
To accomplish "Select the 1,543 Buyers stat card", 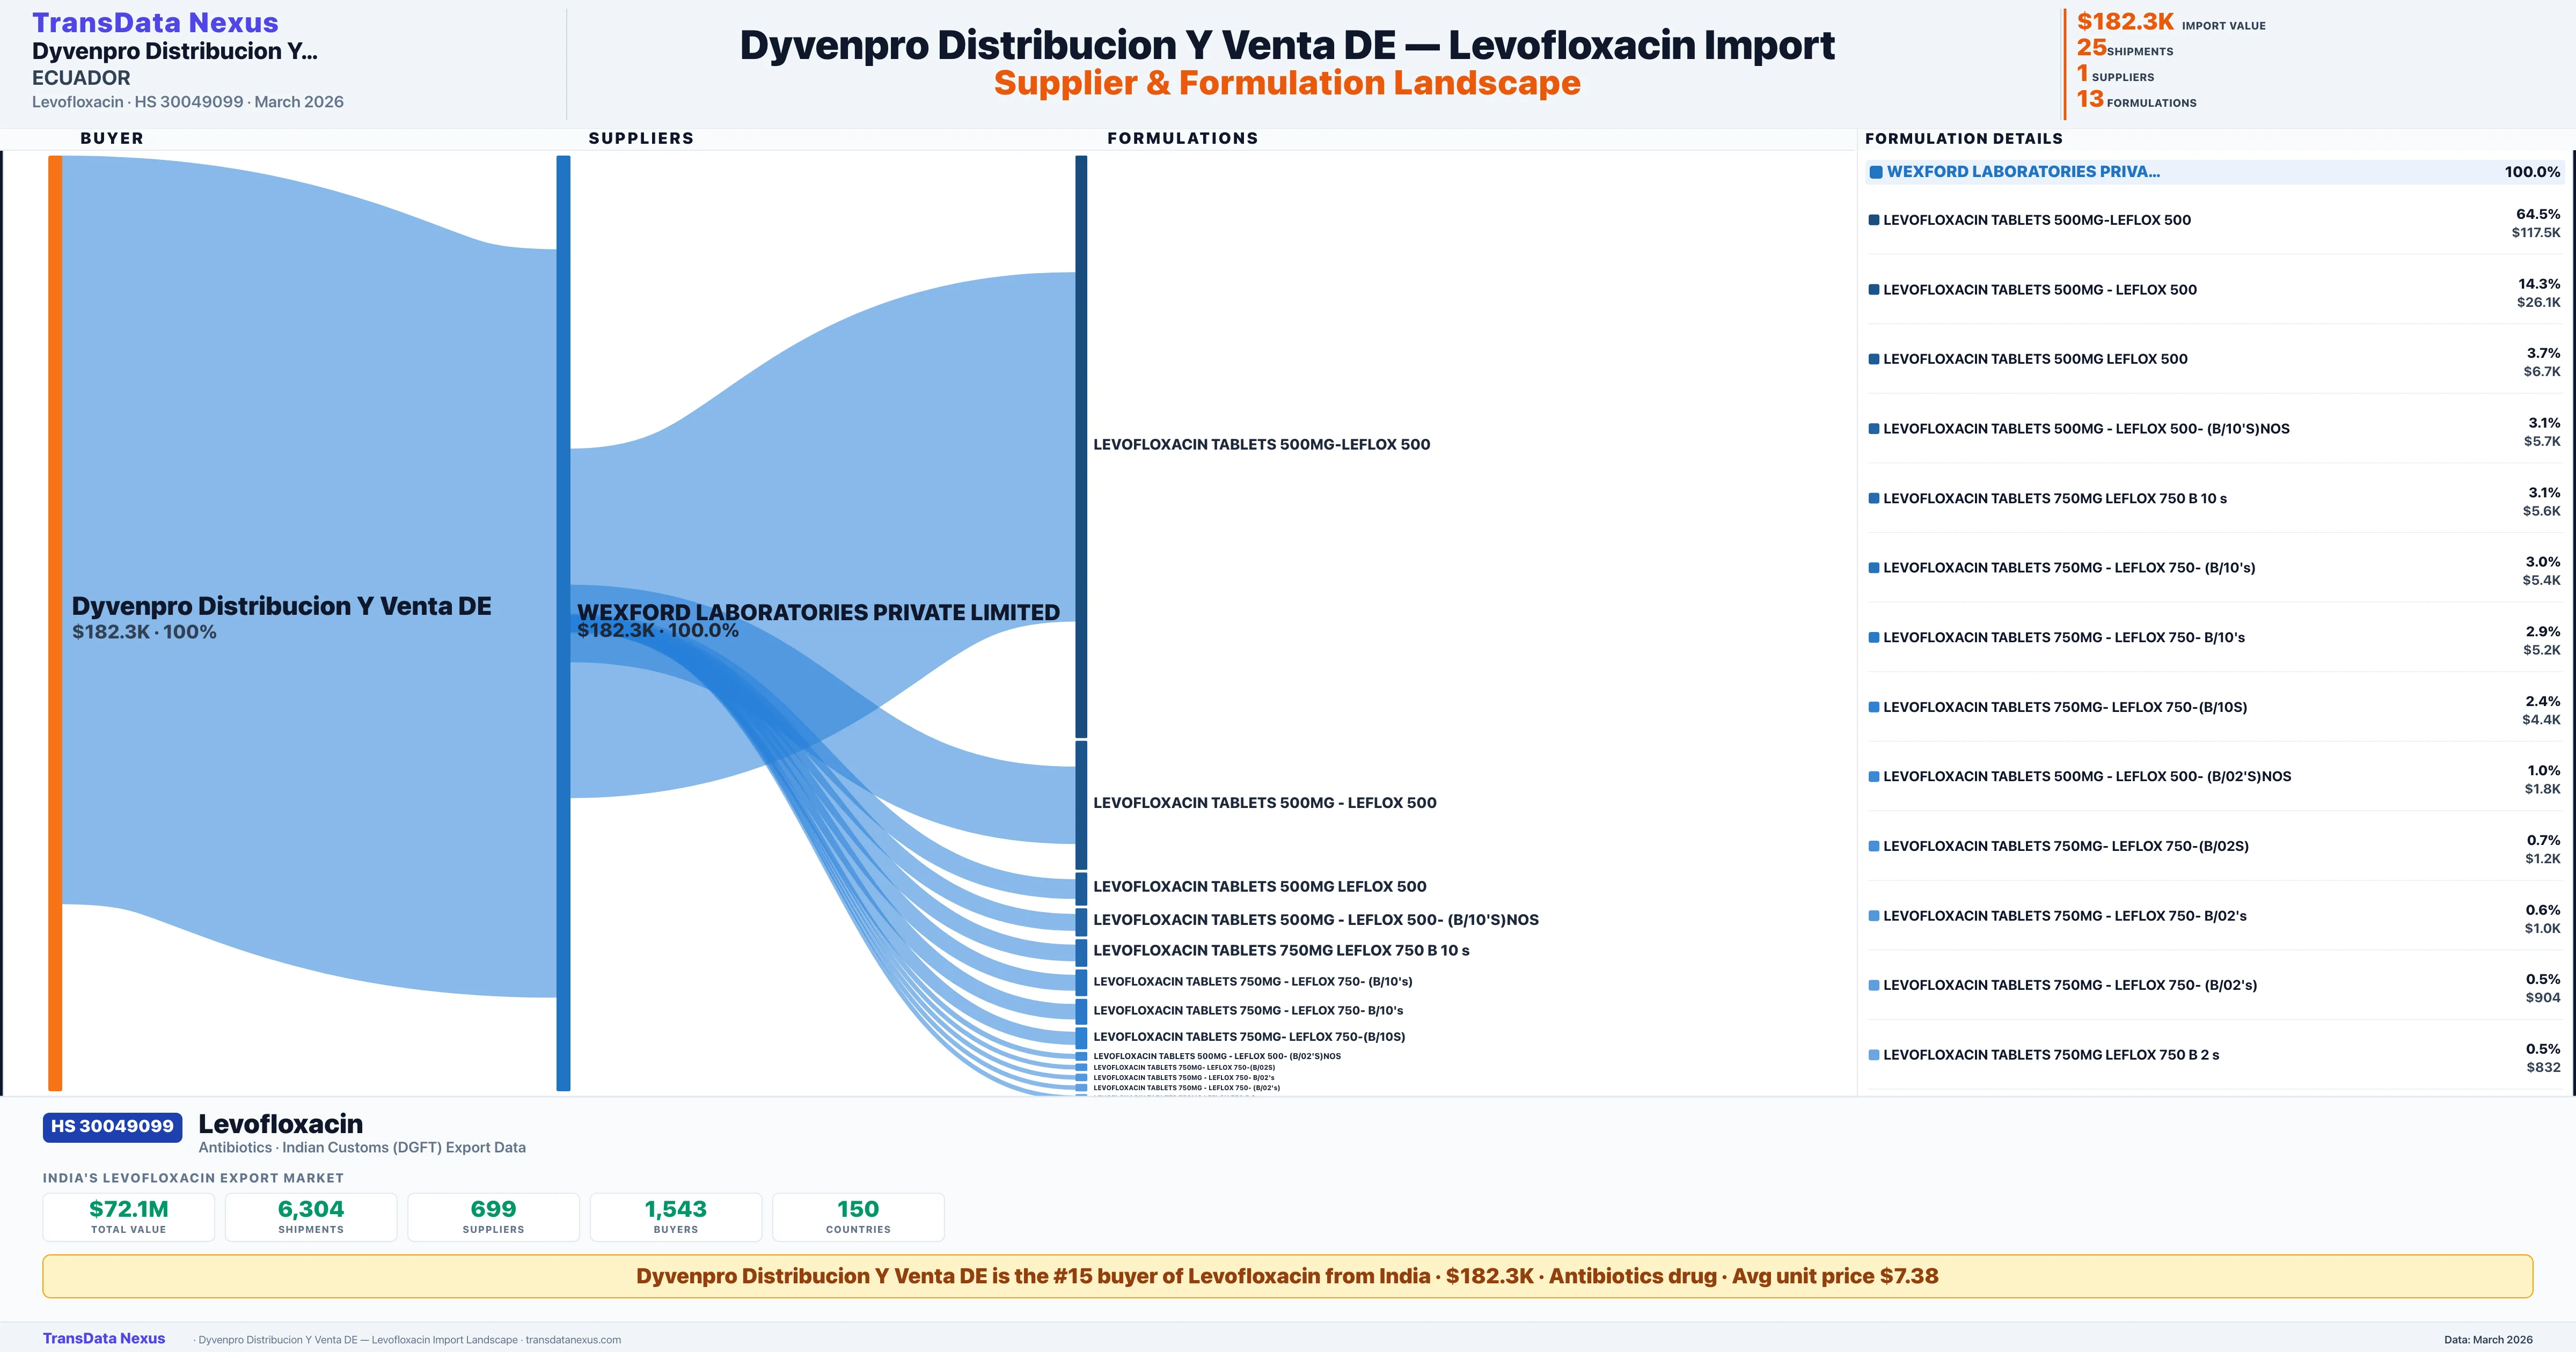I will (x=676, y=1216).
